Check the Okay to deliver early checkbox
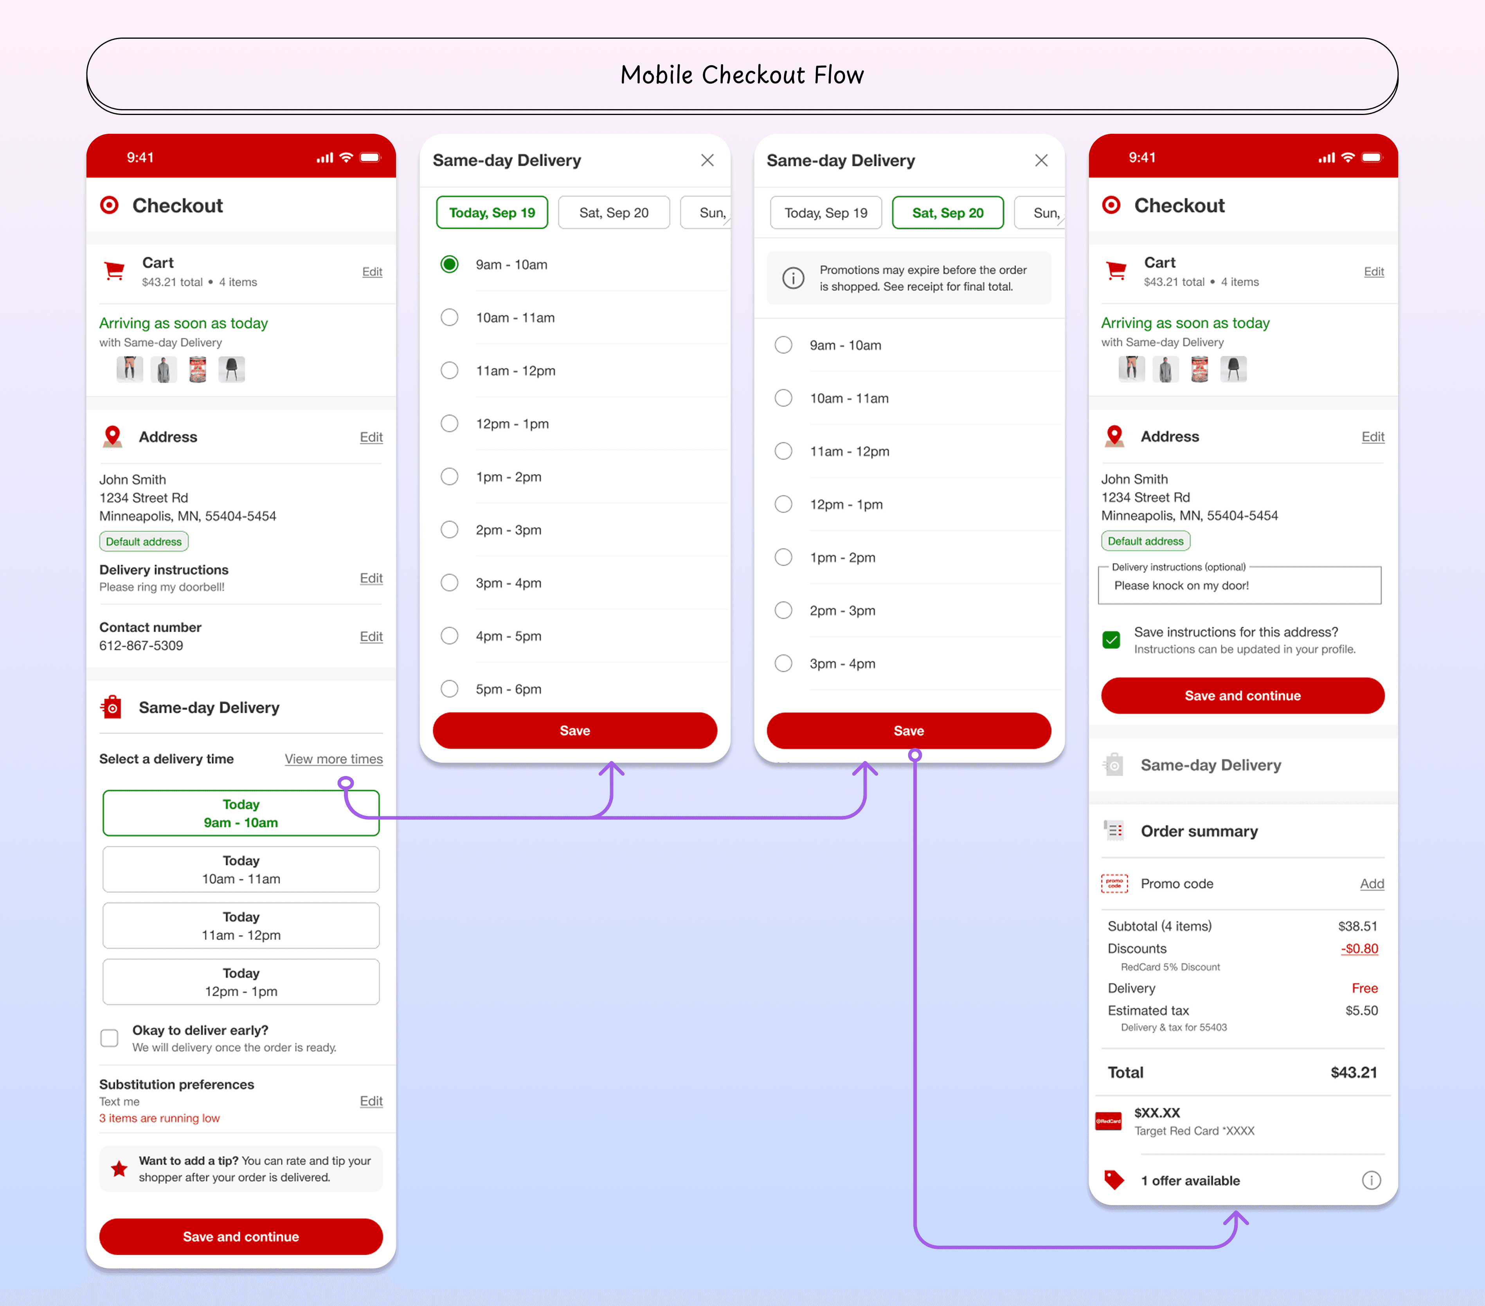 tap(110, 1038)
